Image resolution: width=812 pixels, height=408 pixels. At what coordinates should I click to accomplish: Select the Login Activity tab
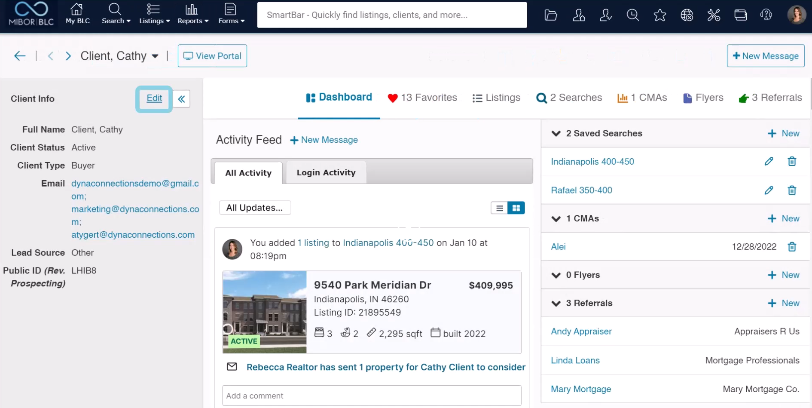(326, 172)
